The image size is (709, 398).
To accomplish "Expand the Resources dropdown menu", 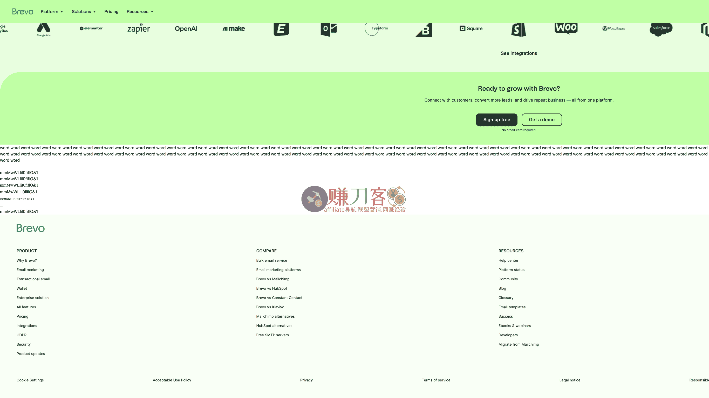I will pos(140,12).
